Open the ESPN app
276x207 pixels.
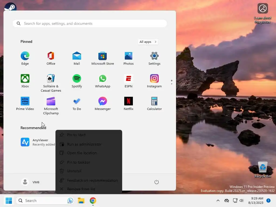click(x=129, y=81)
